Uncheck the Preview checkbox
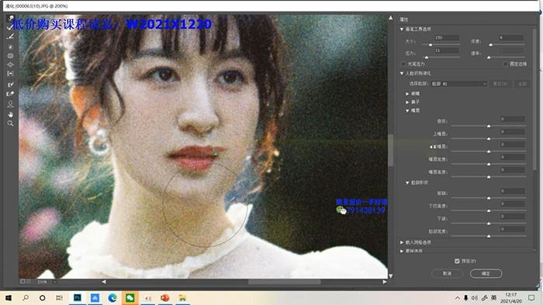The width and height of the screenshot is (543, 305). pos(457,261)
